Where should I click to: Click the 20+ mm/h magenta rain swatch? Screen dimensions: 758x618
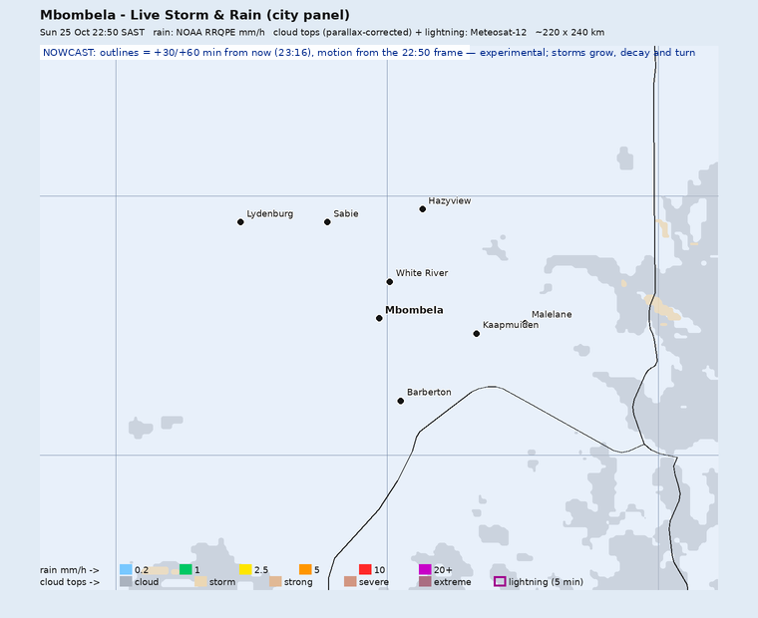(x=425, y=569)
